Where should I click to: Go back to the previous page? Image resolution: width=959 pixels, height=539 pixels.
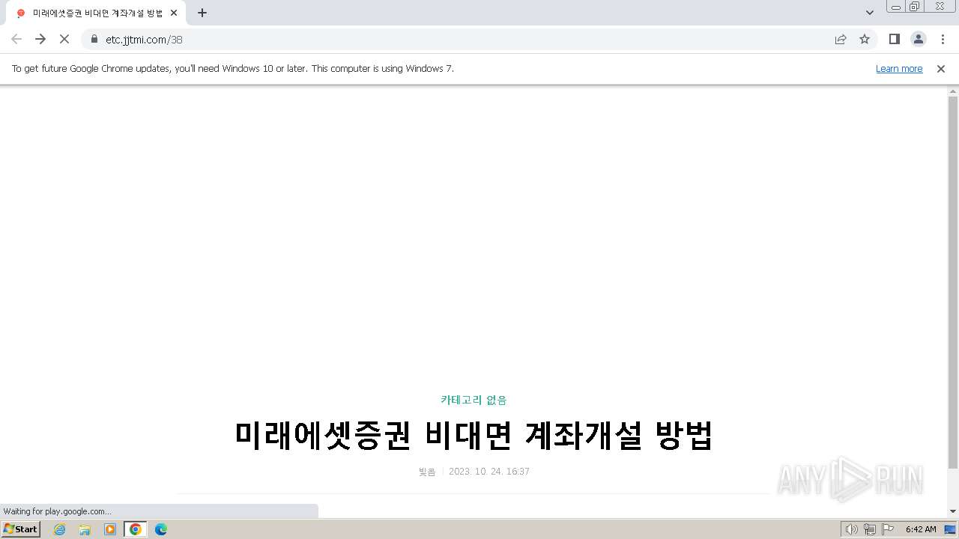point(16,39)
